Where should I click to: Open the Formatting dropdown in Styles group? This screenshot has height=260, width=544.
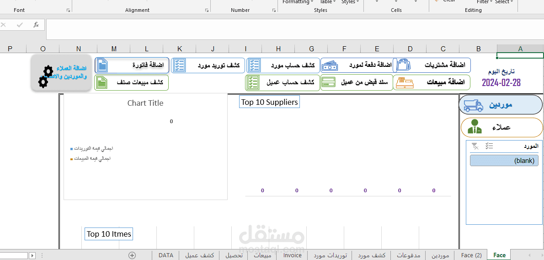(x=297, y=2)
